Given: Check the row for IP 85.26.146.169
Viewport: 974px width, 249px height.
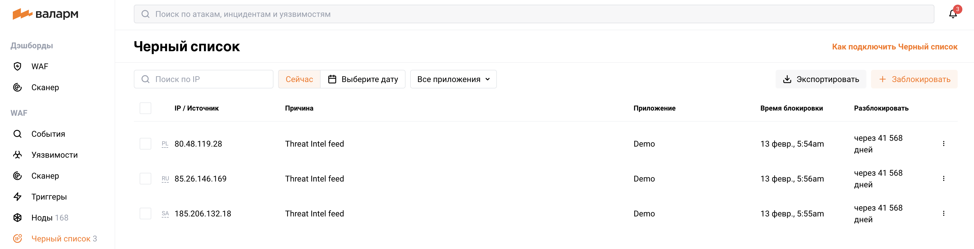Looking at the screenshot, I should click(145, 178).
